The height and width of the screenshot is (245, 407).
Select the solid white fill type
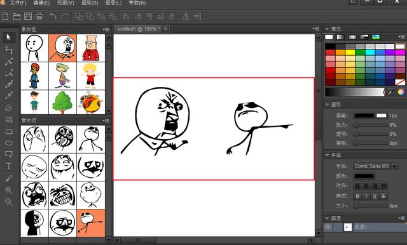329,37
